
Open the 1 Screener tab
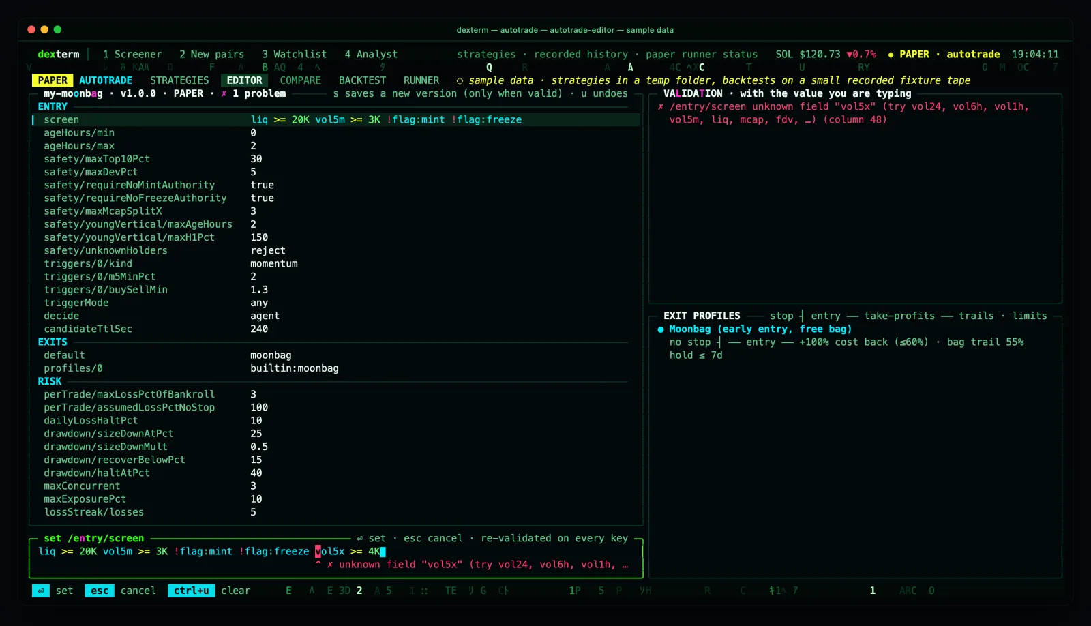pos(132,54)
